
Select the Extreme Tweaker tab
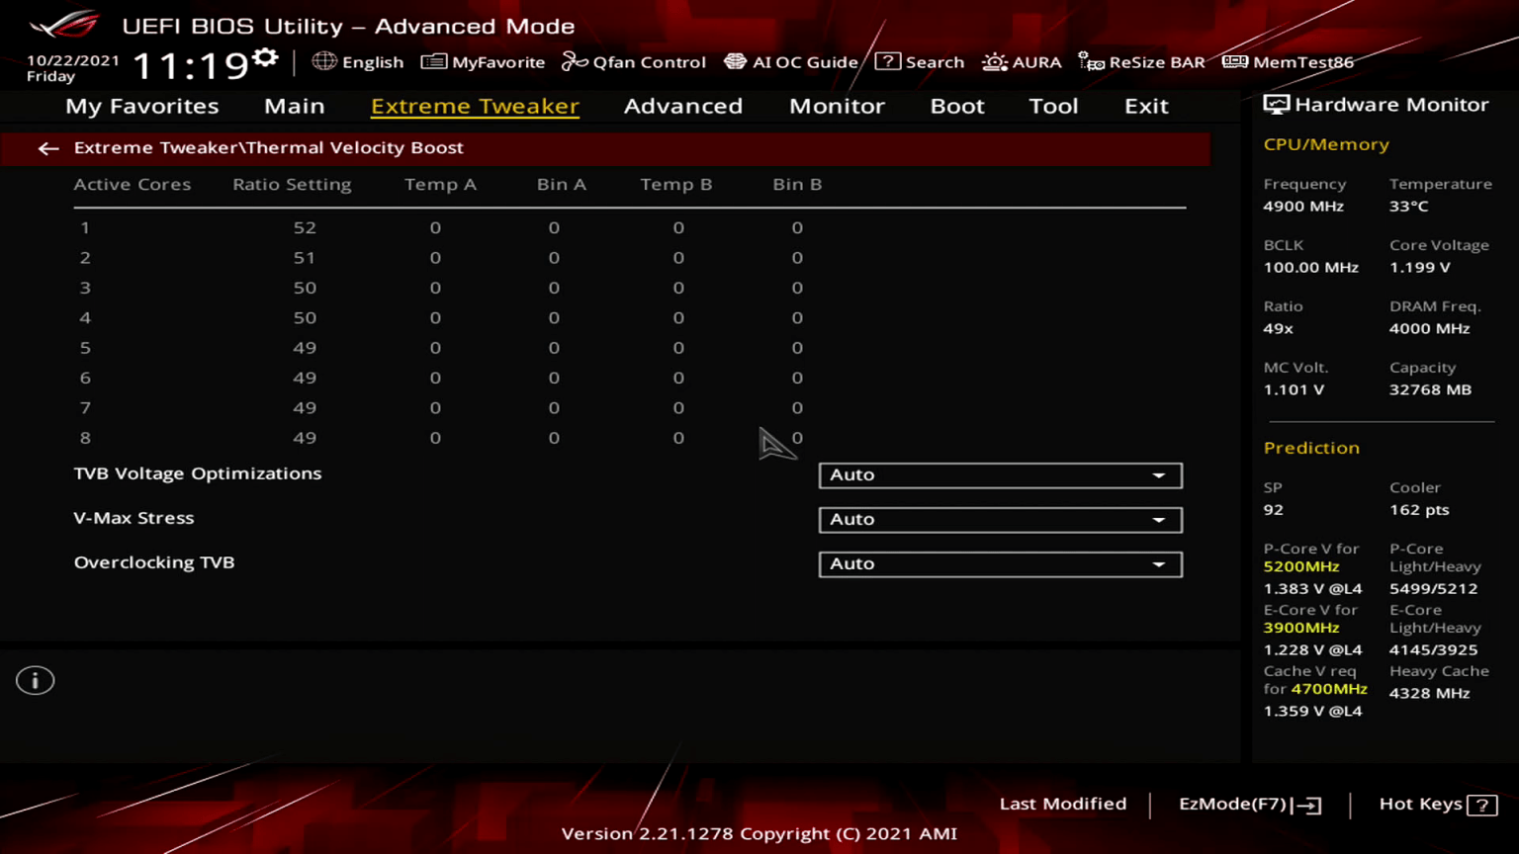(475, 106)
